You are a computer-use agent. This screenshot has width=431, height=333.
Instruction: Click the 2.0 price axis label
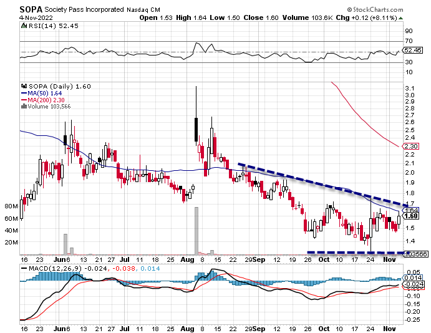pos(410,172)
